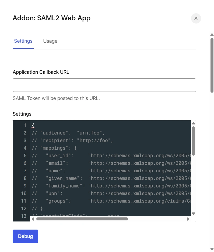This screenshot has height=252, width=214.
Task: Select line number 5 in the editor
Action: click(x=25, y=156)
